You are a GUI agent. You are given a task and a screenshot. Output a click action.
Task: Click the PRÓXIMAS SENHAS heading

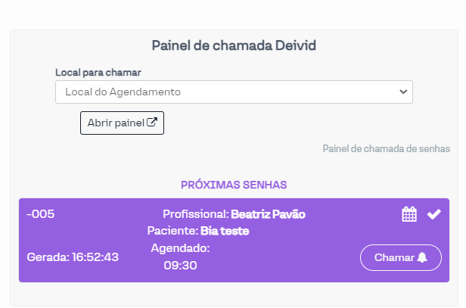coord(234,185)
